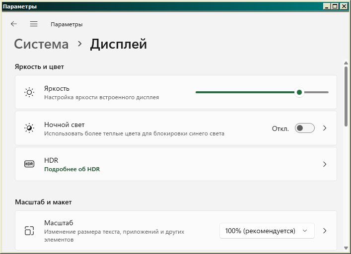351x254 pixels.
Task: Click the Night light icon
Action: tap(29, 128)
